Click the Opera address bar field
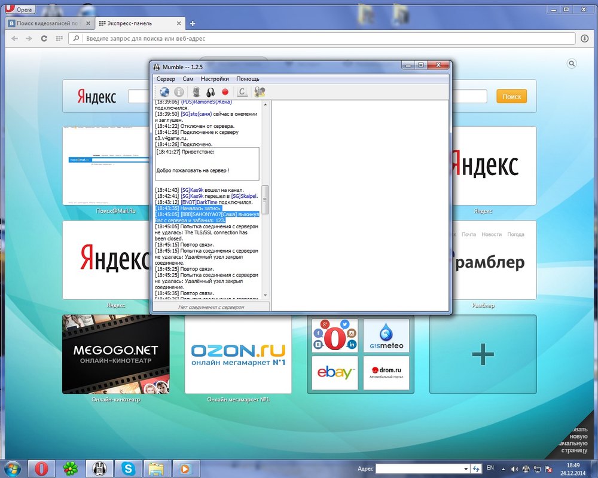 [x=323, y=38]
